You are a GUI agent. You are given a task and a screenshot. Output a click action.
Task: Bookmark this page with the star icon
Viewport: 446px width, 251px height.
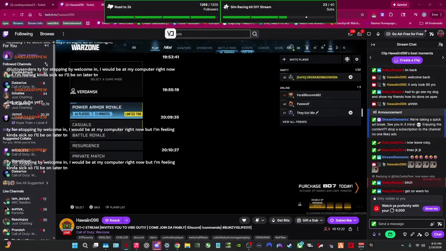(x=362, y=15)
